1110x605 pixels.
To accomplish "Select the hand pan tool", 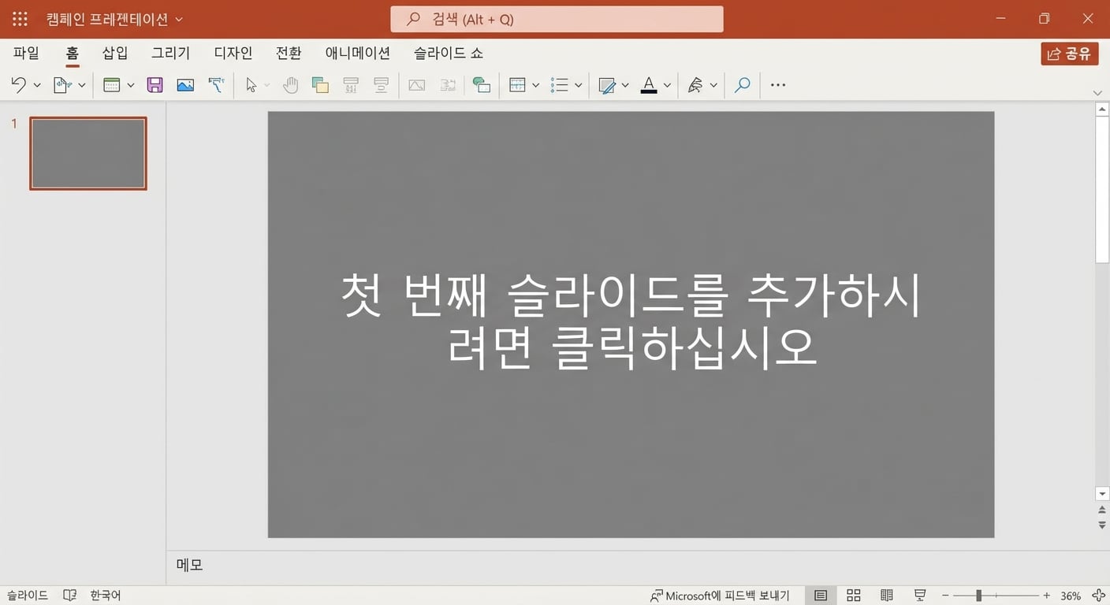I will 291,85.
